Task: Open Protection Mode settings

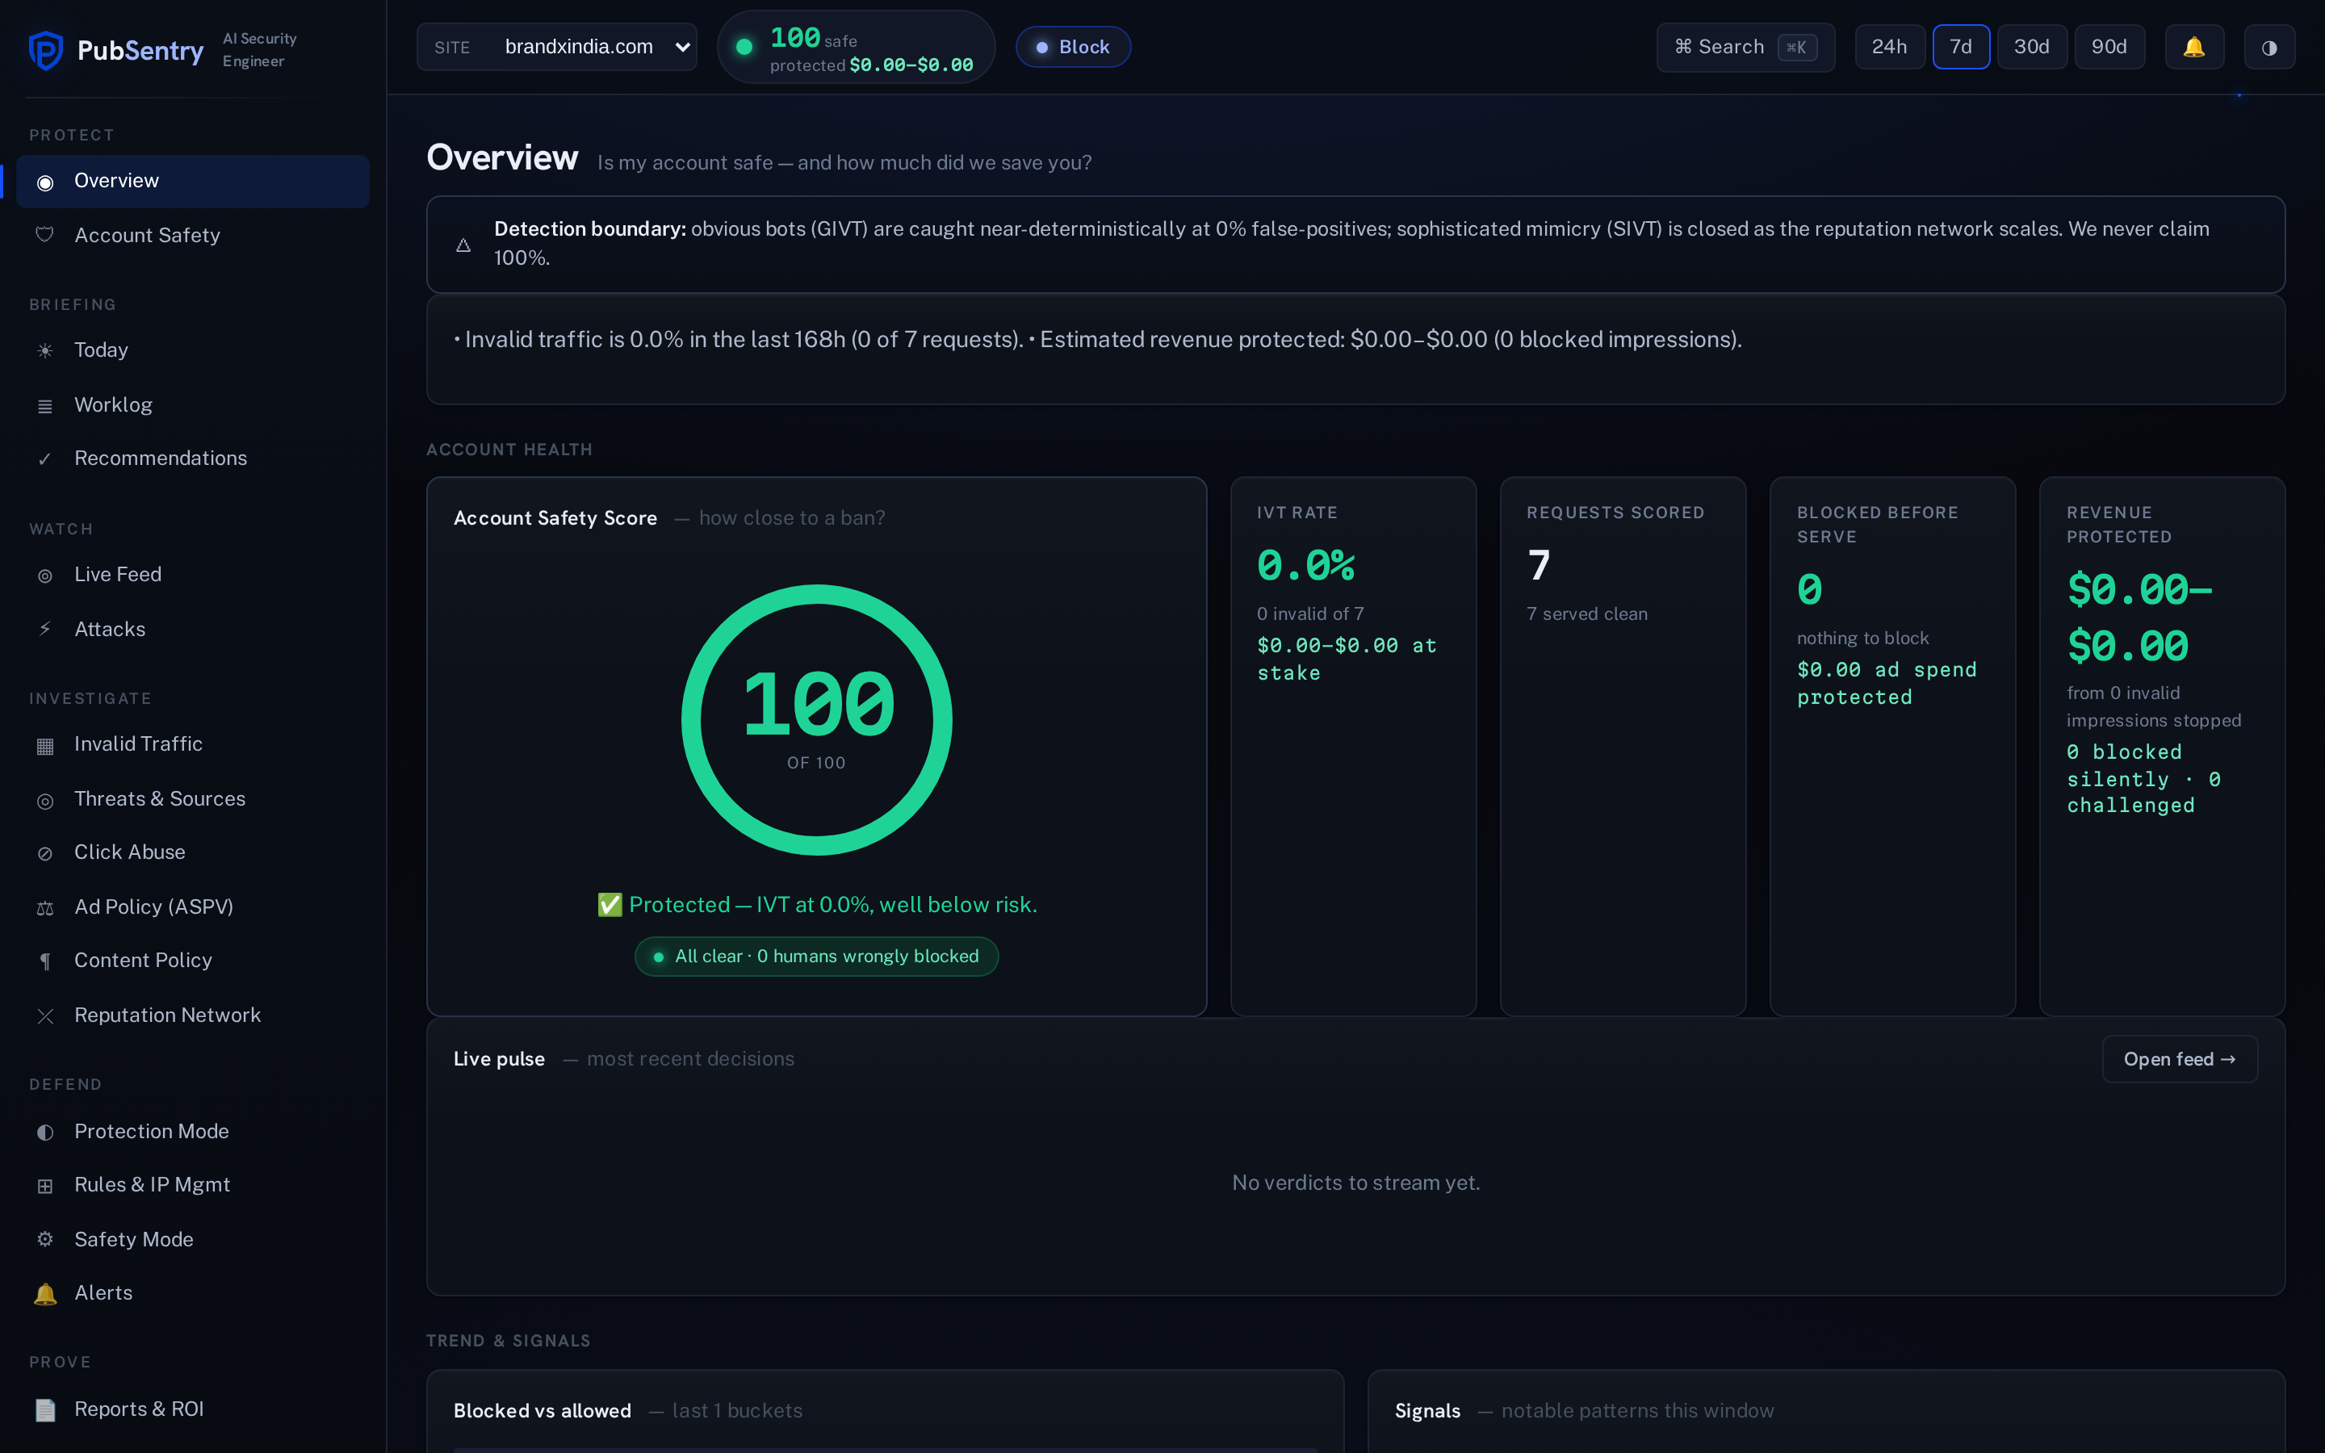Action: coord(193,1132)
